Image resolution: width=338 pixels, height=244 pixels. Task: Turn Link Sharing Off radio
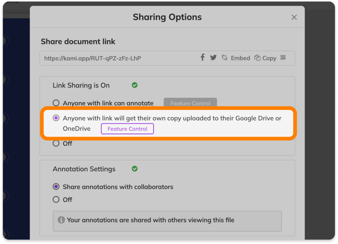56,143
